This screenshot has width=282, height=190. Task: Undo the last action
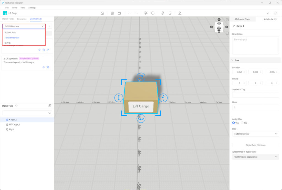tap(129, 13)
